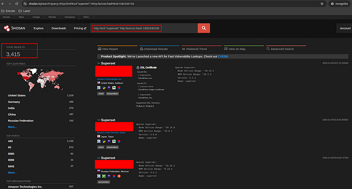This screenshot has height=189, width=352.
Task: Click the lock icon next to SSL Certificate
Action: 138,67
